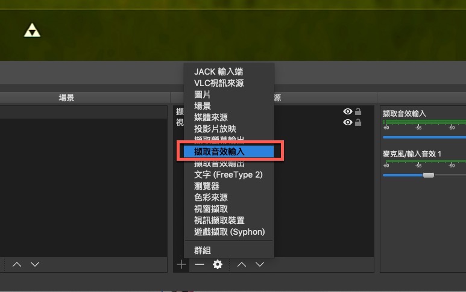Remove selected source with minus icon
The height and width of the screenshot is (292, 466).
pos(200,264)
